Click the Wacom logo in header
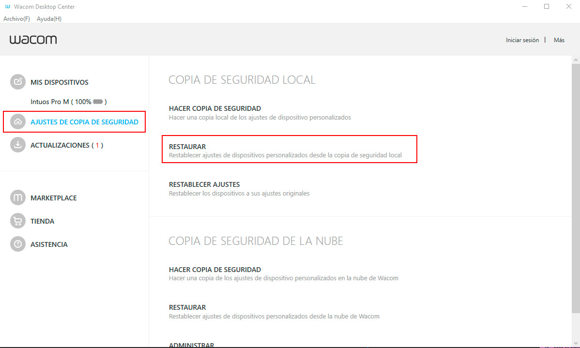Image resolution: width=580 pixels, height=348 pixels. [33, 40]
